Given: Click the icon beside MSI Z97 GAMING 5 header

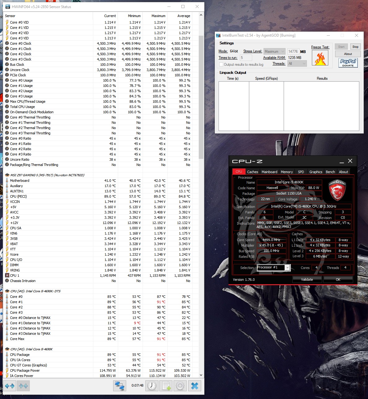Looking at the screenshot, I should click(7, 175).
